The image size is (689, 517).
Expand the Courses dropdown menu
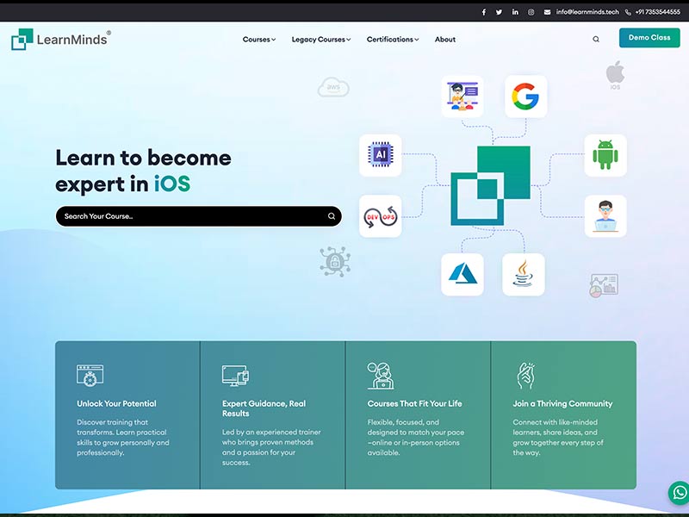258,40
